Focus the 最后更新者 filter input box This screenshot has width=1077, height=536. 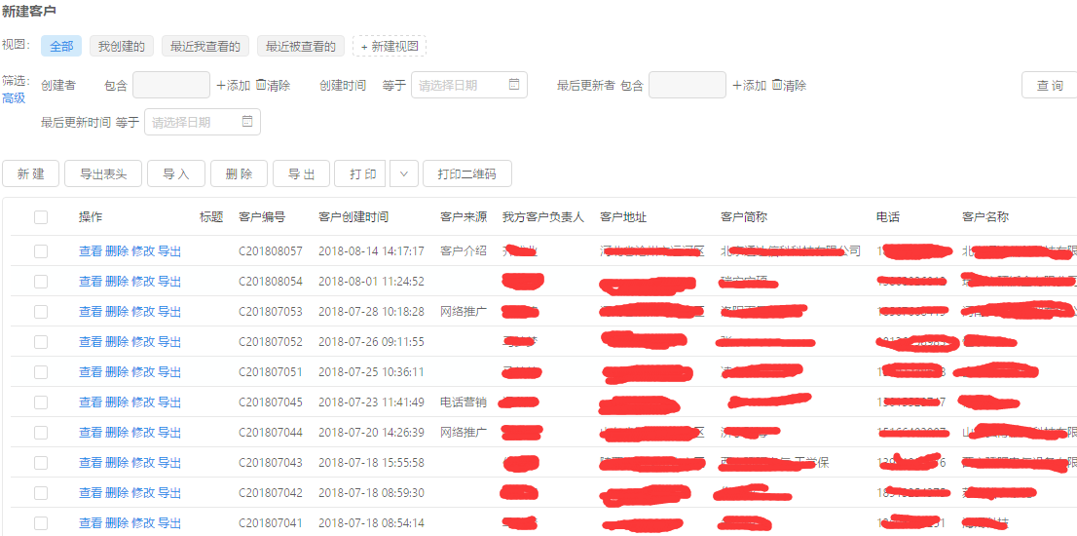point(687,85)
